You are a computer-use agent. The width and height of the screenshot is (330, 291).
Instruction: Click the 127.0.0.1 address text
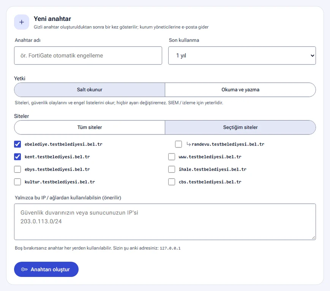point(170,248)
